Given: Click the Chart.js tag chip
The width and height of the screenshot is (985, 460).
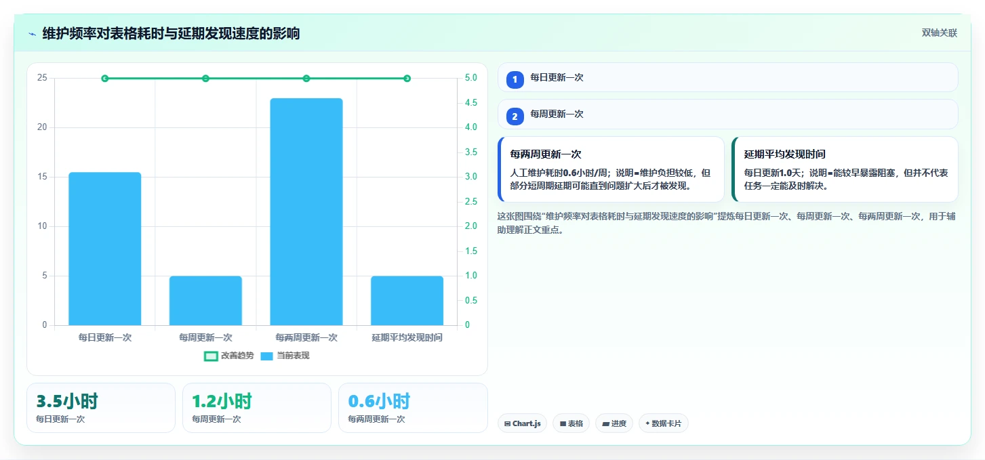Looking at the screenshot, I should tap(523, 423).
